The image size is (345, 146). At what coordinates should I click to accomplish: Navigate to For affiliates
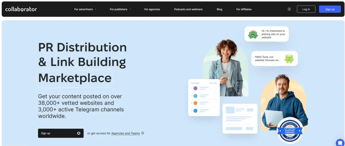click(x=244, y=9)
